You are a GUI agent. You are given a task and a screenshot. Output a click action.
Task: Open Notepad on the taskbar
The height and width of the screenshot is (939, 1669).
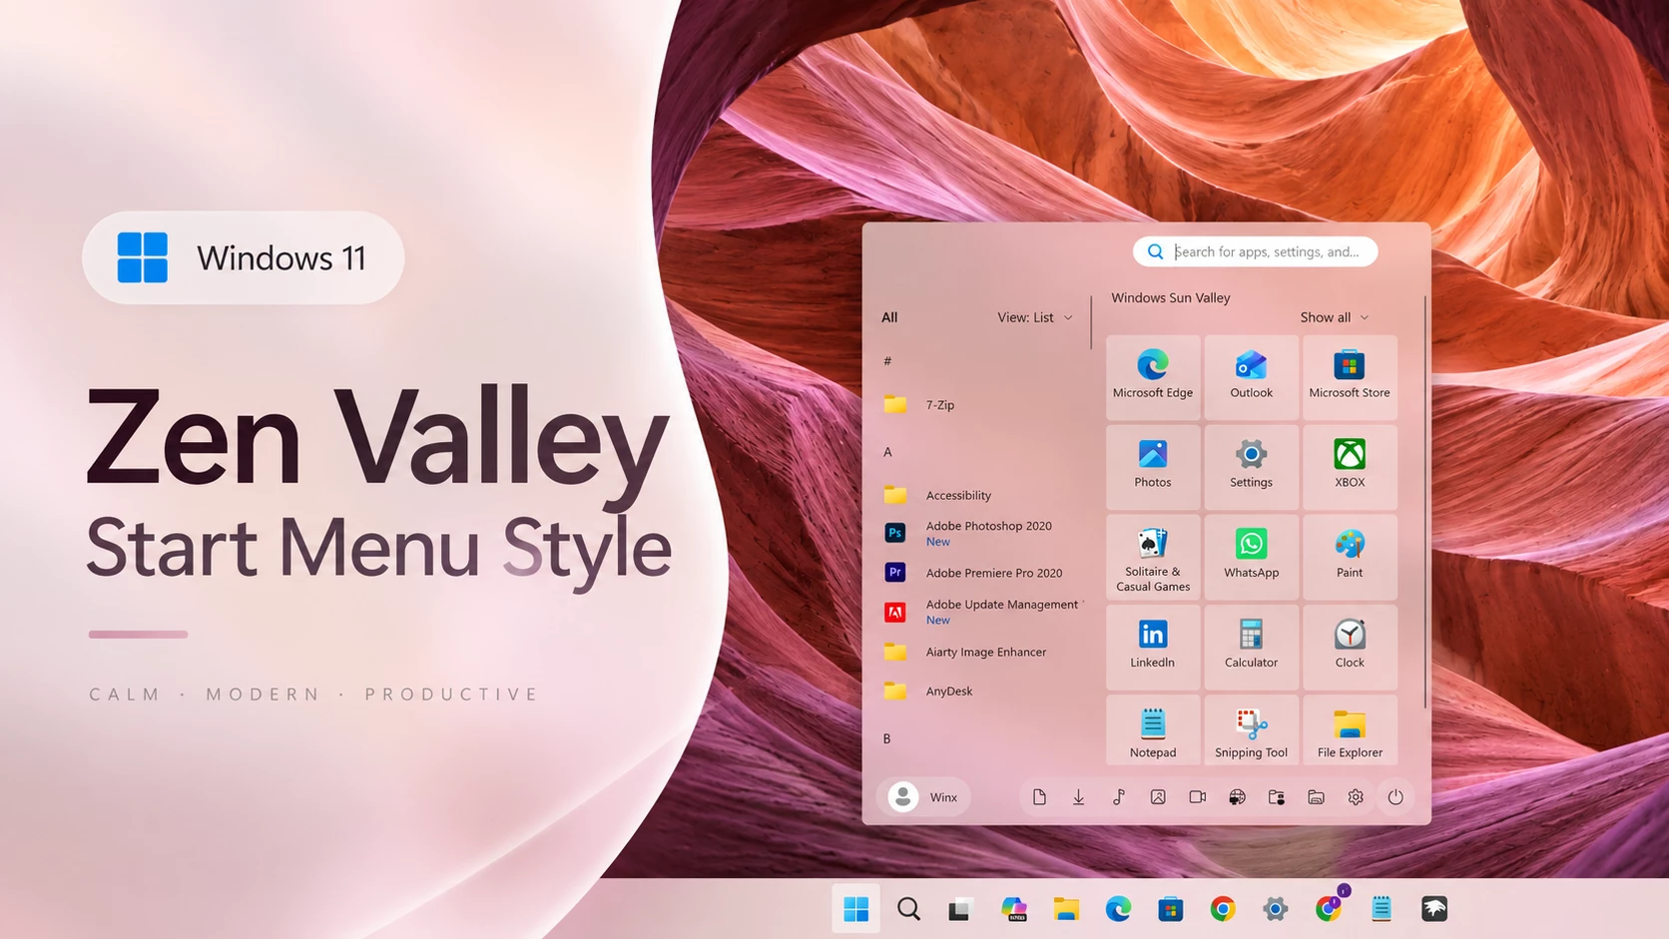(x=1382, y=908)
